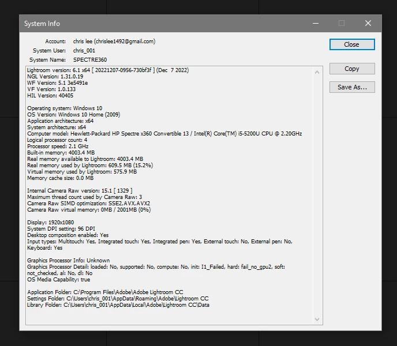Click the scrollbar down arrow

pos(317,319)
